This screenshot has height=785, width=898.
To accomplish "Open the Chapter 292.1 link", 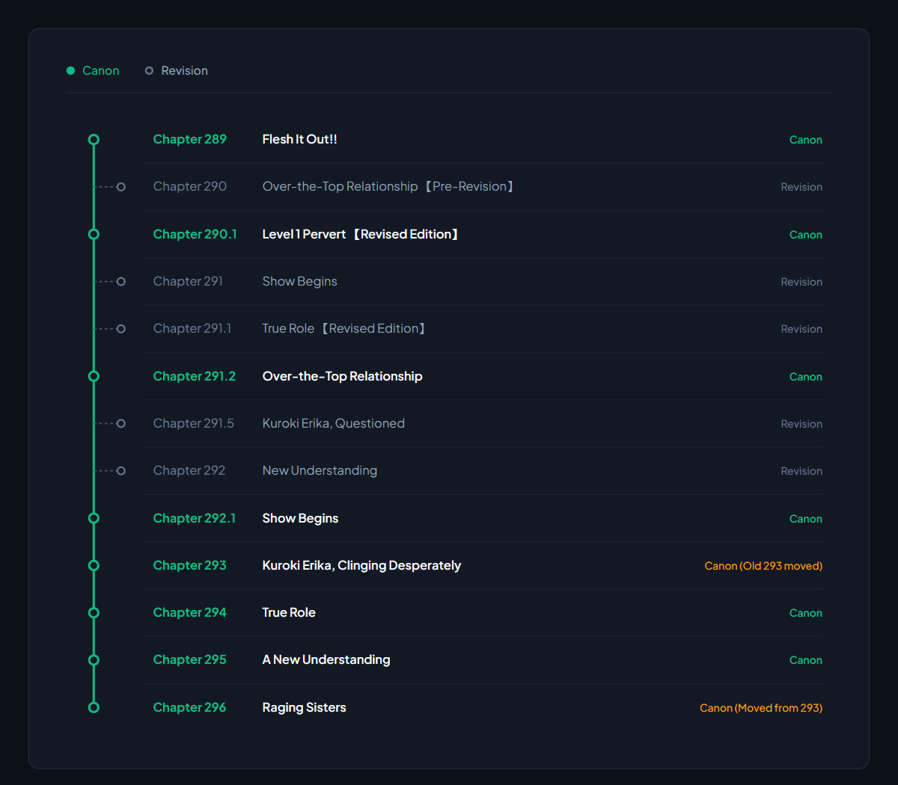I will [195, 518].
